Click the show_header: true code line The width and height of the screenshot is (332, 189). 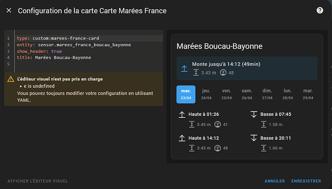pos(39,51)
